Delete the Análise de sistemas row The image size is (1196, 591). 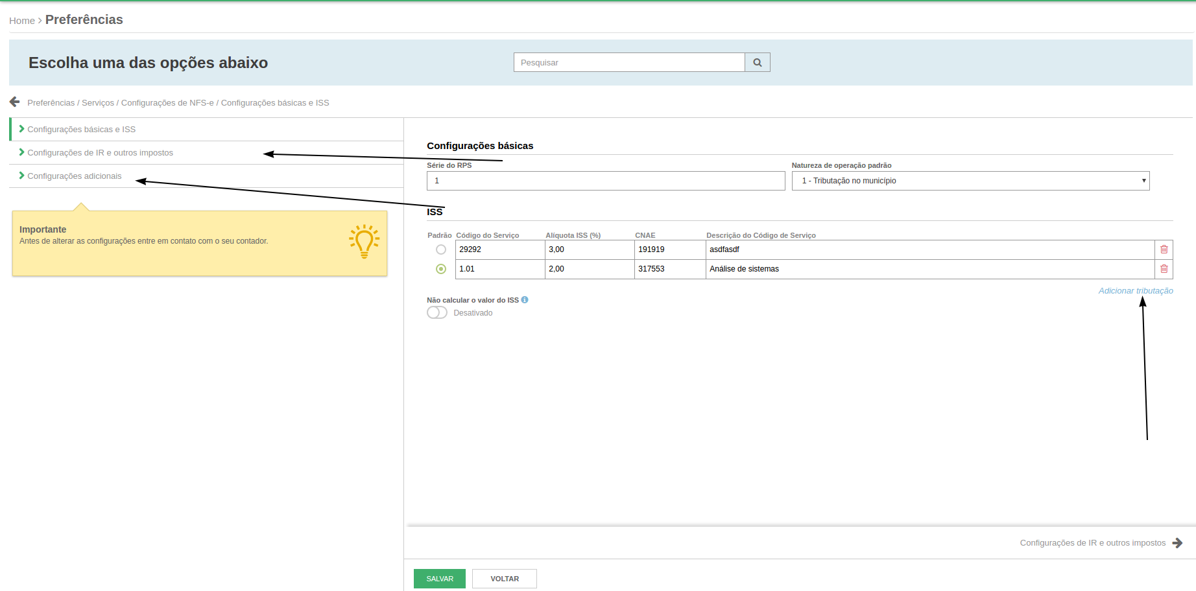click(x=1164, y=269)
